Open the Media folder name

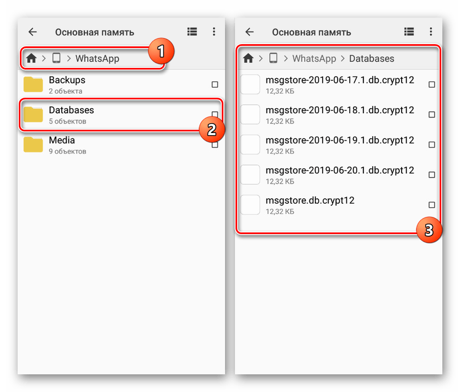(x=62, y=140)
